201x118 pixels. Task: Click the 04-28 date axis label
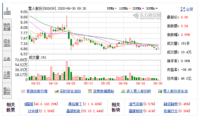pos(71,83)
